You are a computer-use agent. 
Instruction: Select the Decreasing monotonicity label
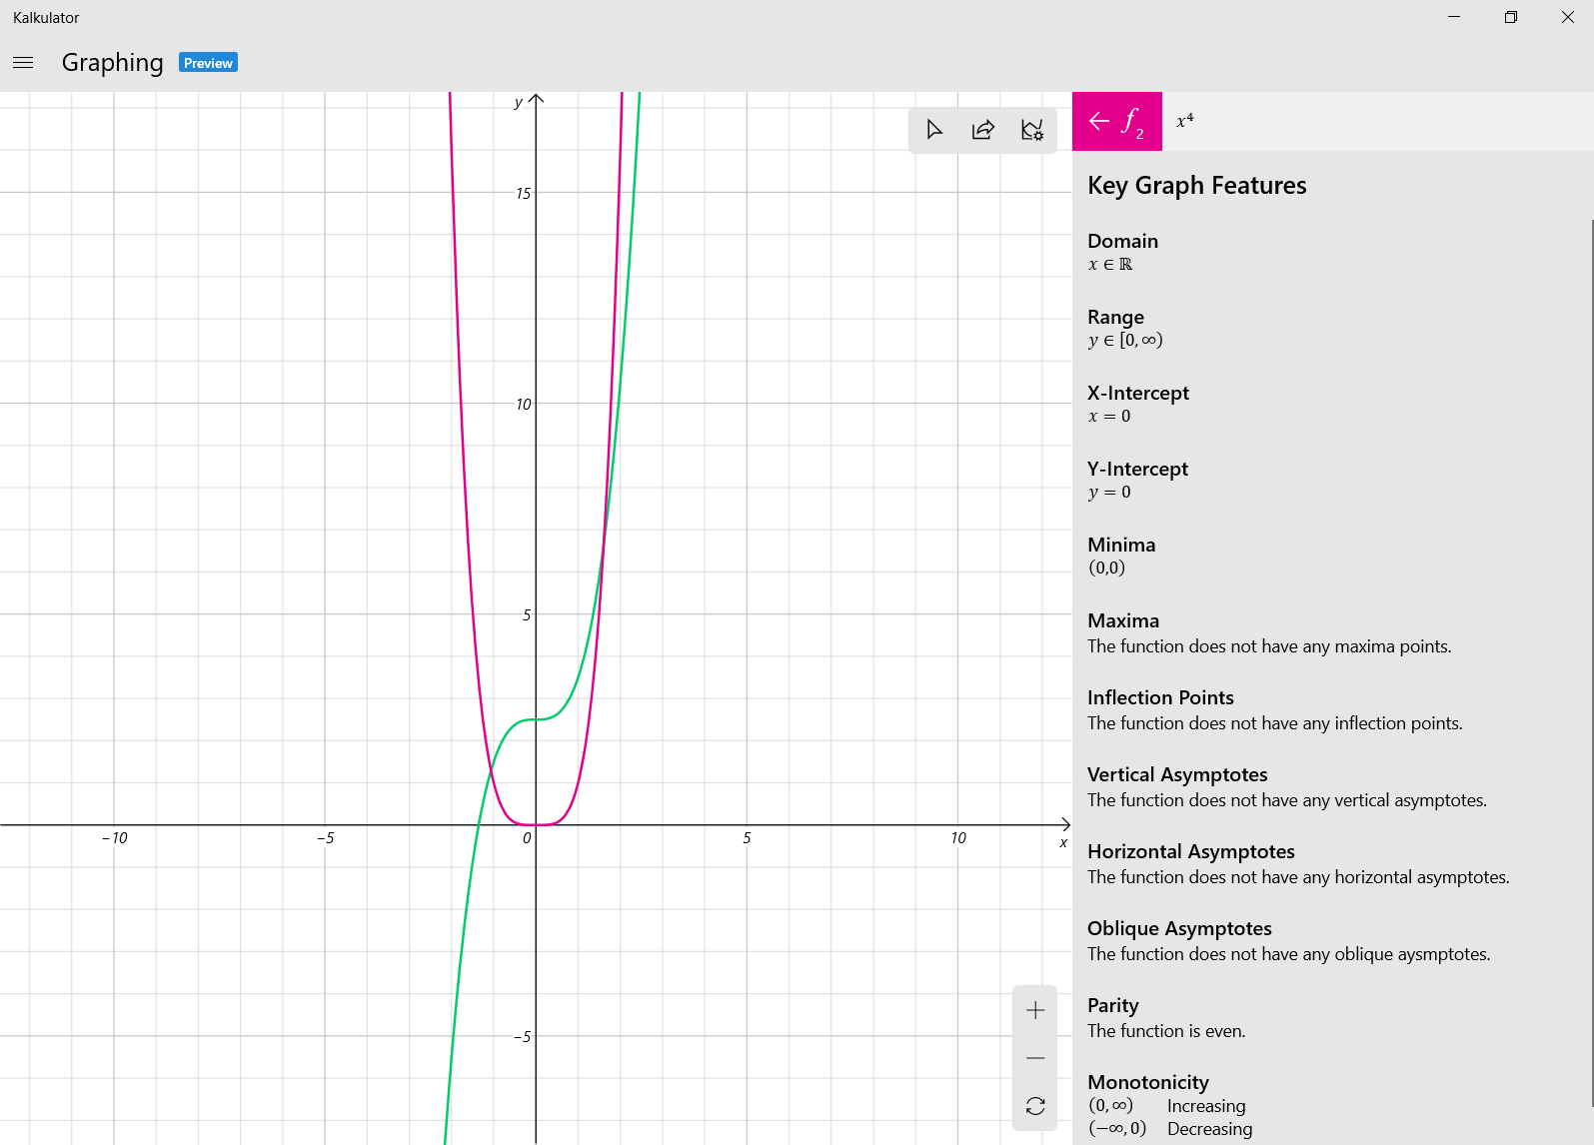coord(1209,1129)
